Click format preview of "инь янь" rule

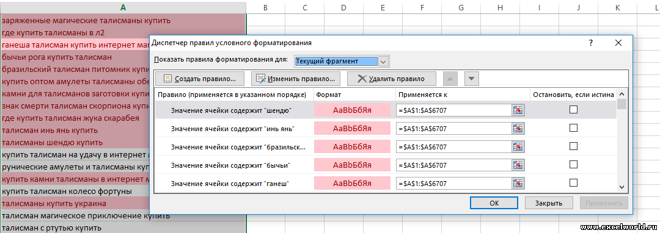pyautogui.click(x=353, y=129)
